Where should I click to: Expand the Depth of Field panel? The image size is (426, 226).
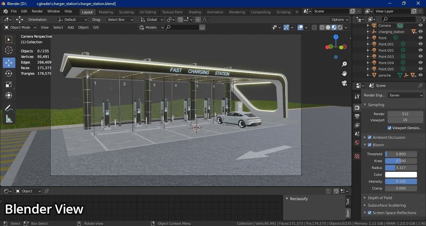(365, 198)
